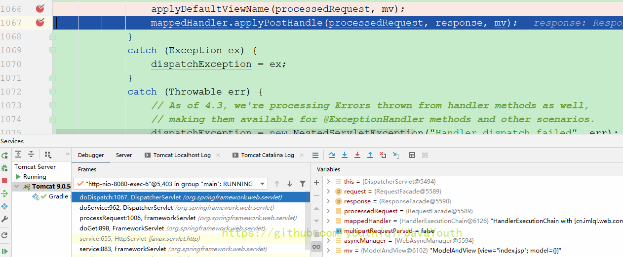The image size is (623, 257).
Task: Open the Tomcat Catalina Log tab
Action: click(267, 155)
